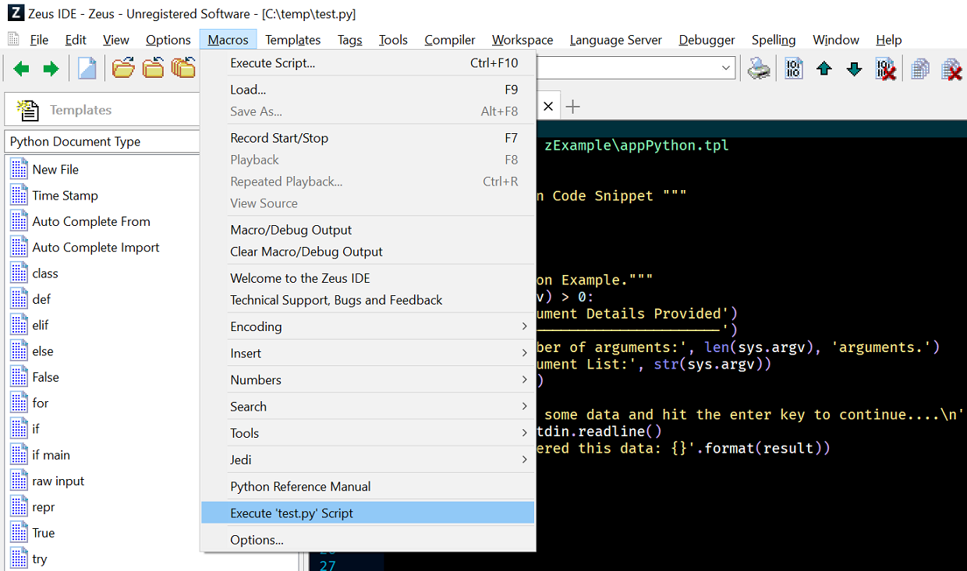The height and width of the screenshot is (571, 967).
Task: Open the Tags menu
Action: click(349, 40)
